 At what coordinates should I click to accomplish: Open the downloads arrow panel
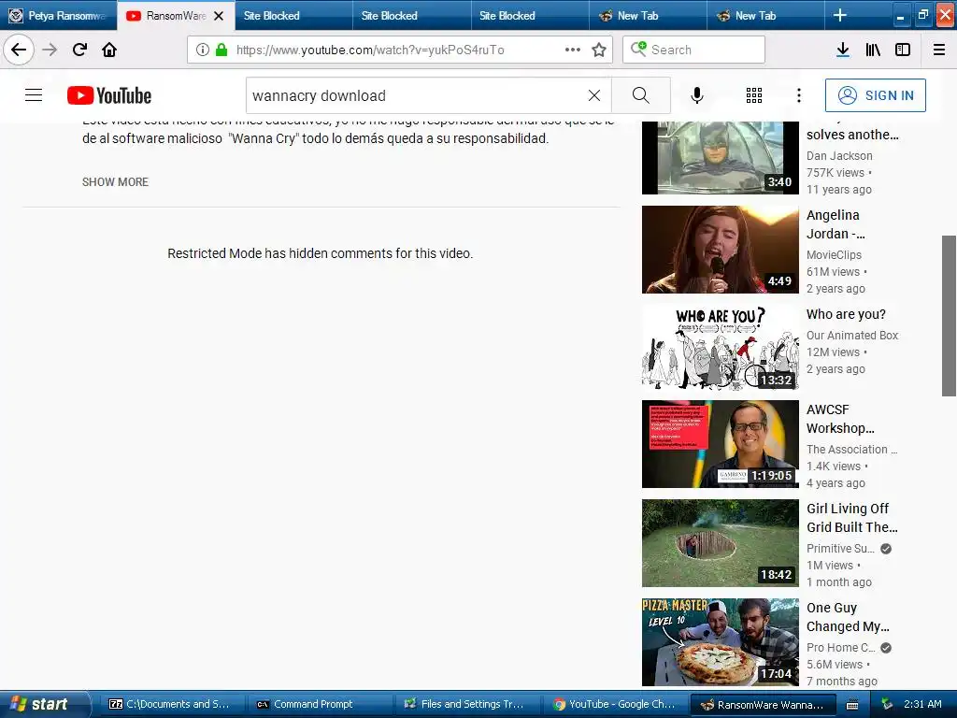point(843,50)
